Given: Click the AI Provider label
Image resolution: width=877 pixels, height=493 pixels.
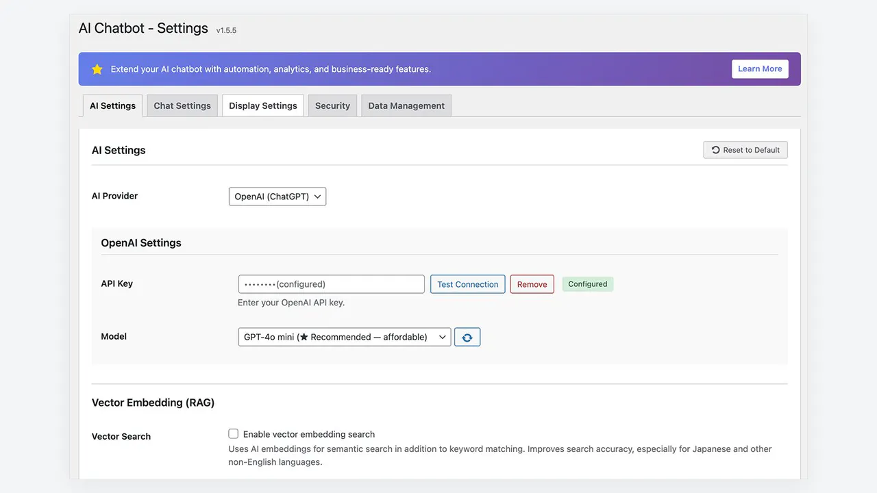Looking at the screenshot, I should (115, 196).
